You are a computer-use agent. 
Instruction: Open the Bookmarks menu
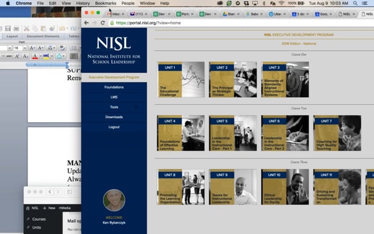point(106,4)
